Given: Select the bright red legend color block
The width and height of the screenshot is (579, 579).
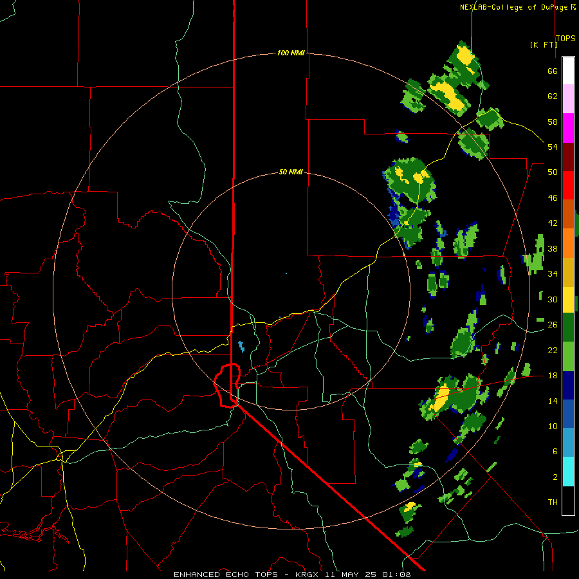Looking at the screenshot, I should click(568, 185).
